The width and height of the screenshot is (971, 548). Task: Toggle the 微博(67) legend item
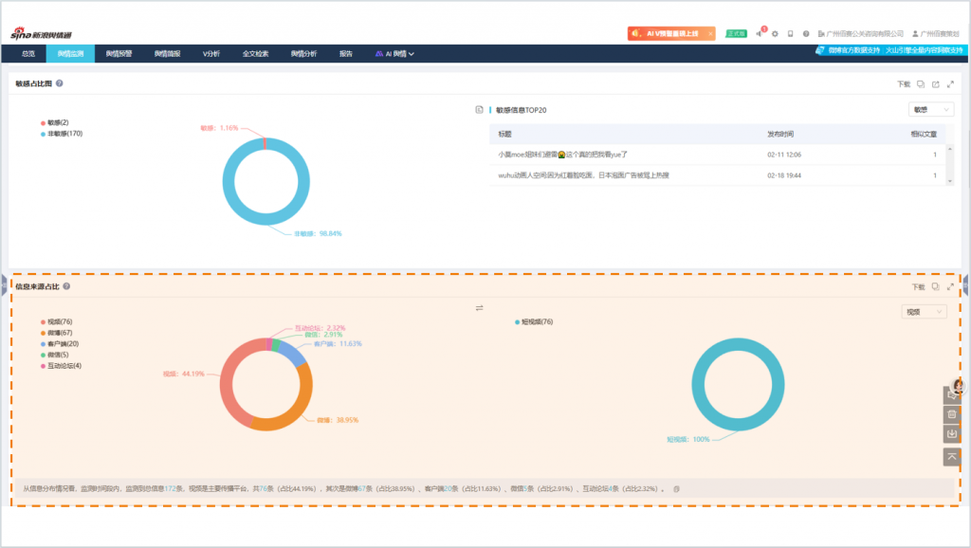click(x=56, y=333)
